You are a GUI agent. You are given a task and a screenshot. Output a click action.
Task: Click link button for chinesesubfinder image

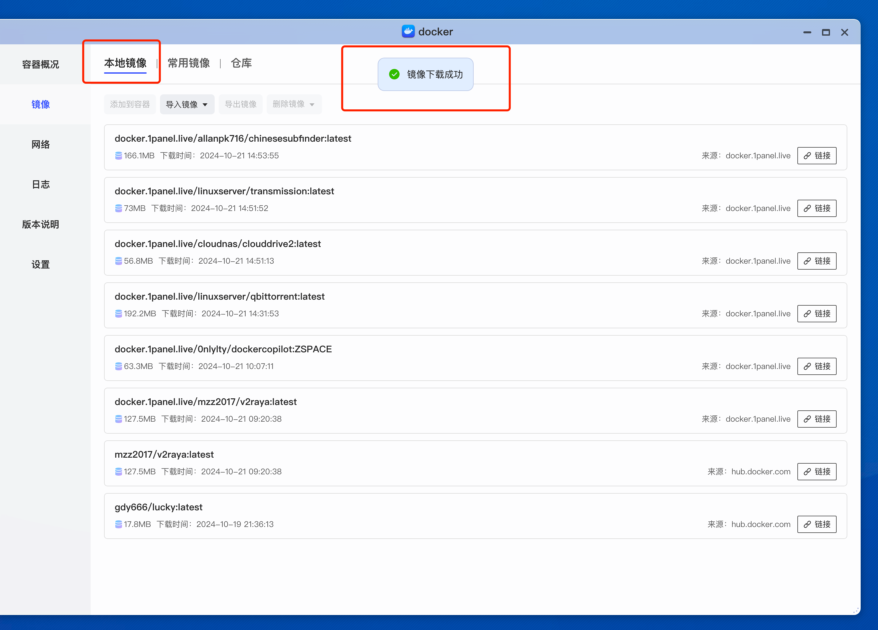click(816, 156)
